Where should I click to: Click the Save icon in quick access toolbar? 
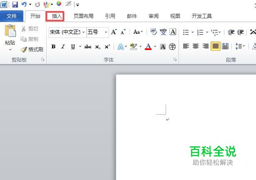coord(15,5)
